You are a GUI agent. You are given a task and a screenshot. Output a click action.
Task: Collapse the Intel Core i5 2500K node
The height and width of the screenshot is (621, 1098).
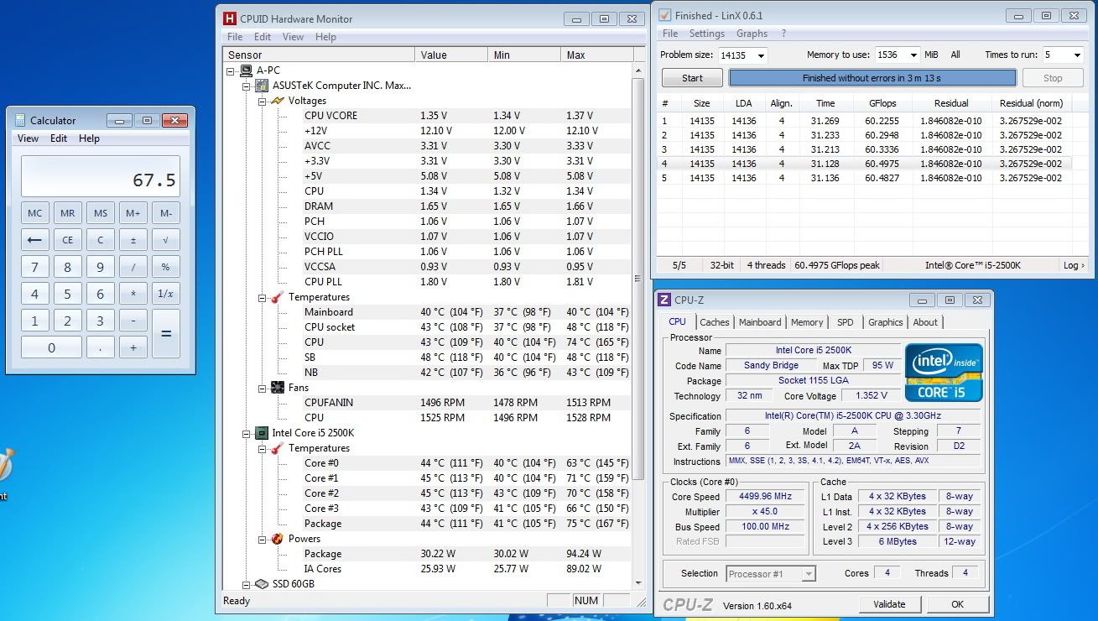[246, 433]
